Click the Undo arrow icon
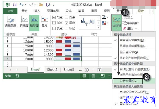Image resolution: width=159 pixels, height=109 pixels. (22, 5)
